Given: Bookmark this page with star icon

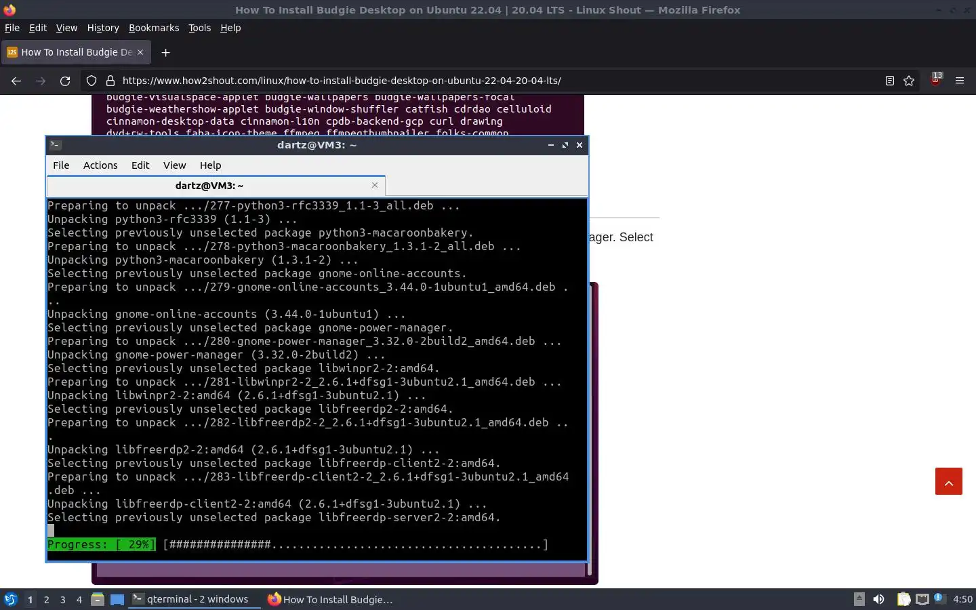Looking at the screenshot, I should pos(909,81).
